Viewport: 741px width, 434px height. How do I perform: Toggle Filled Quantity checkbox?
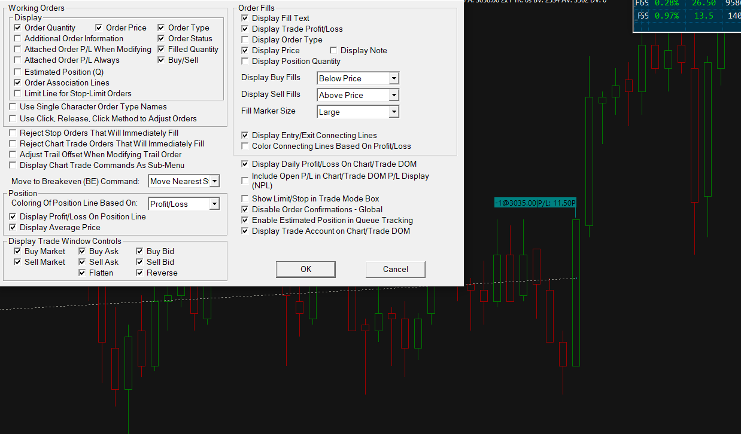(x=161, y=50)
